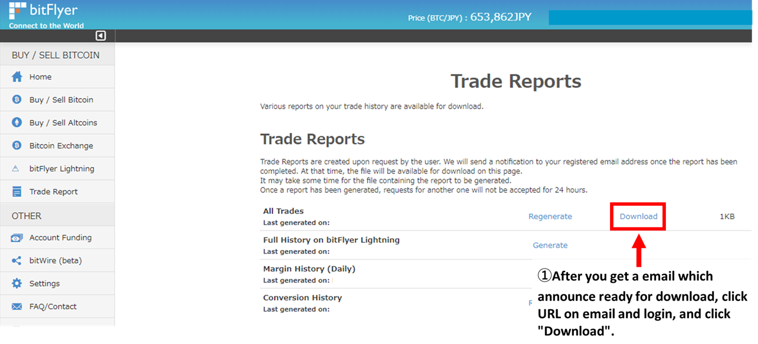758x344 pixels.
Task: Download the All Trades report
Action: 638,216
